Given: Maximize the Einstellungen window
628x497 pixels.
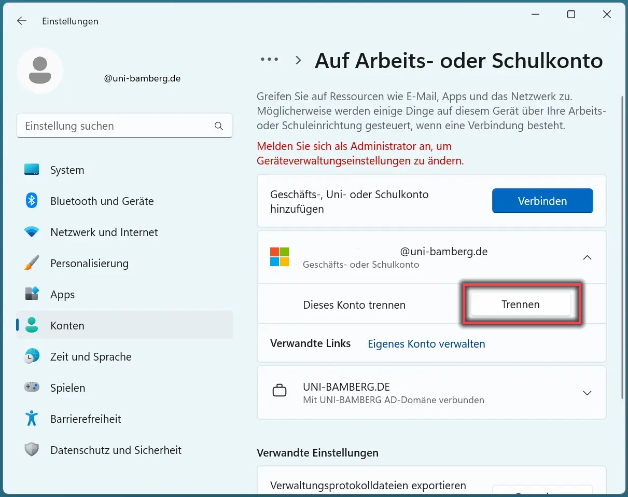Looking at the screenshot, I should [571, 15].
